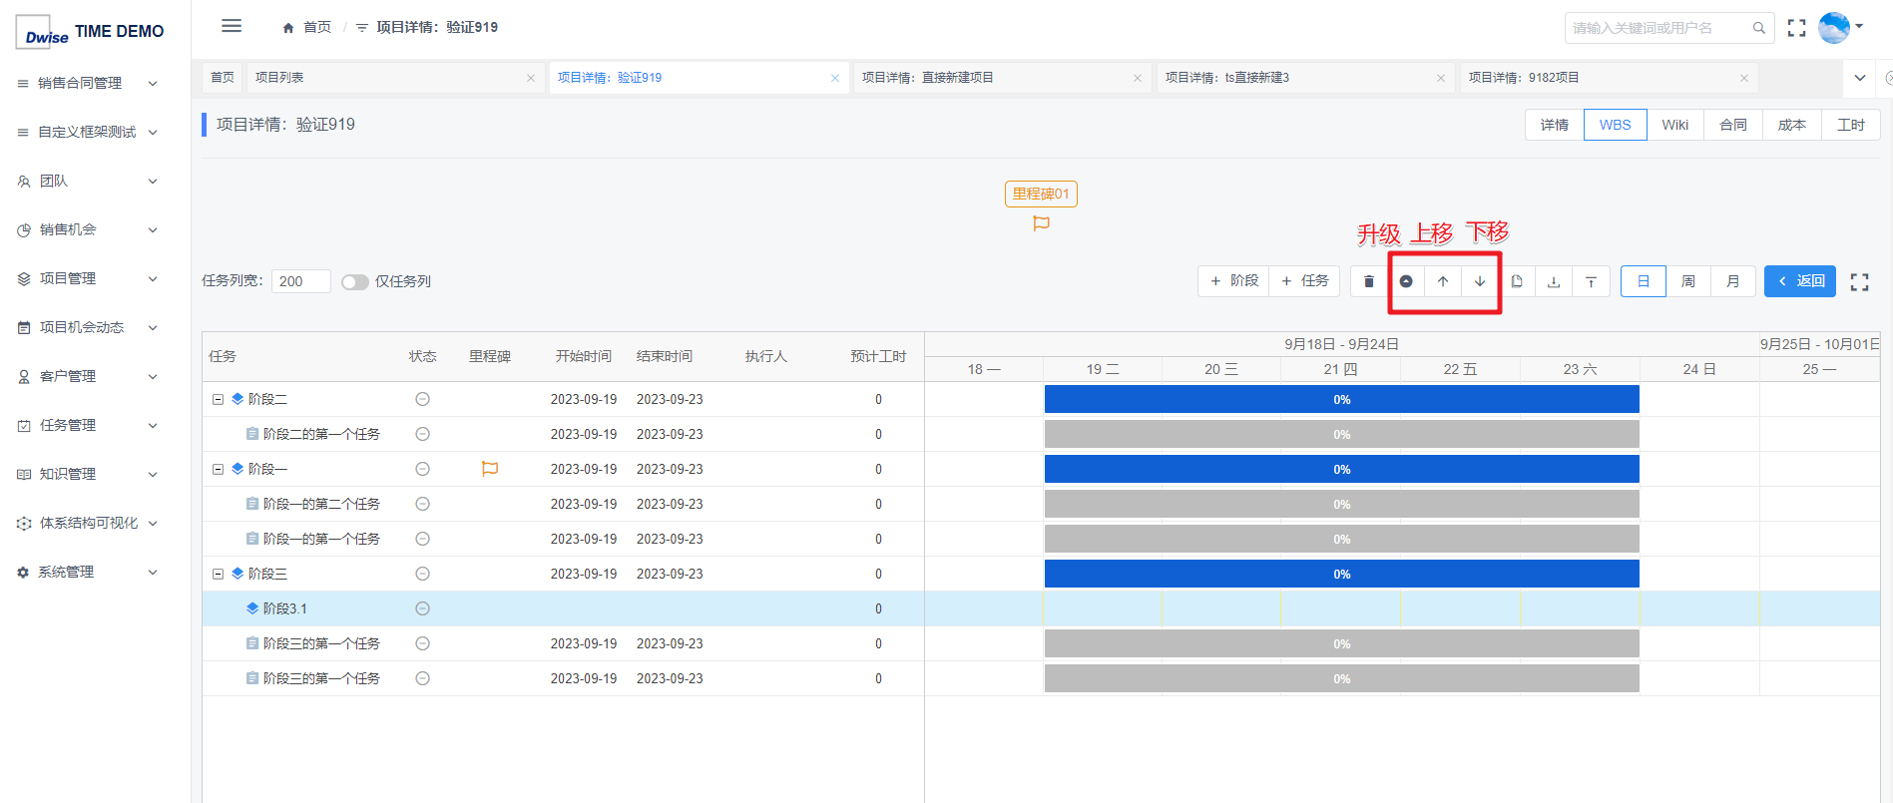The width and height of the screenshot is (1893, 803).
Task: Switch the Gantt scale to 日 (day)
Action: 1644,281
